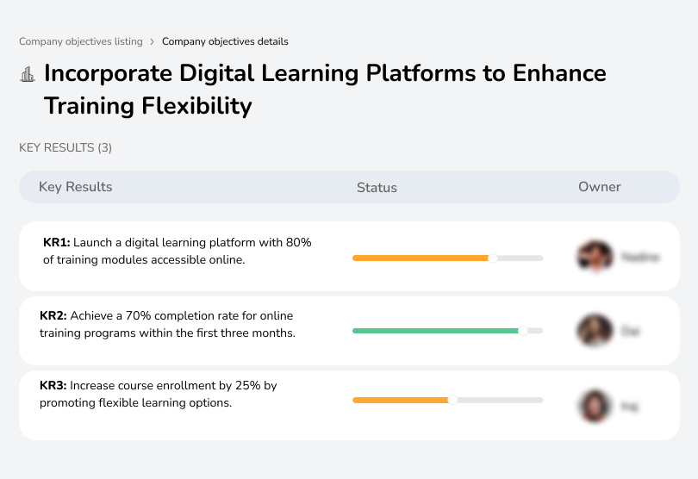The height and width of the screenshot is (479, 698).
Task: Click the owner avatar in the KR1 row
Action: click(595, 257)
